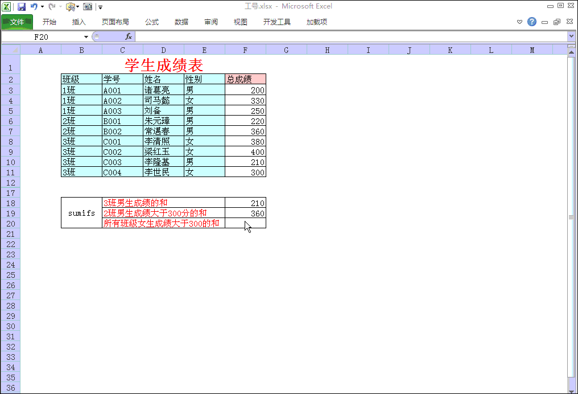Select the empty result cell F20
This screenshot has height=394, width=578.
pos(245,223)
